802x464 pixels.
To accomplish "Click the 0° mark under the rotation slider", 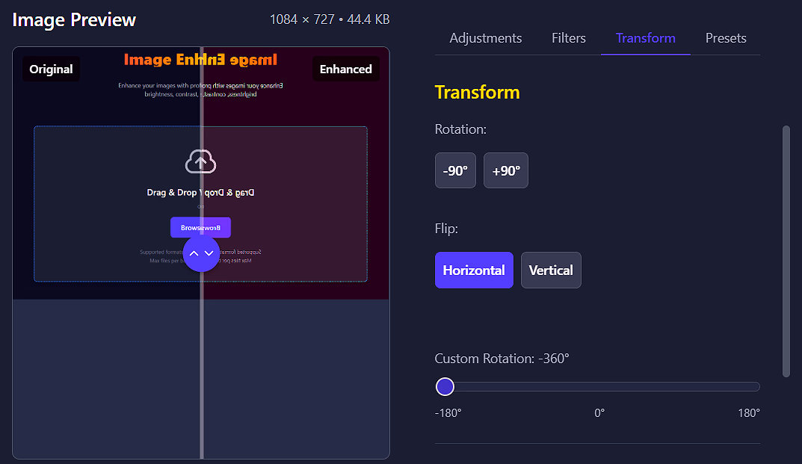I will coord(598,412).
